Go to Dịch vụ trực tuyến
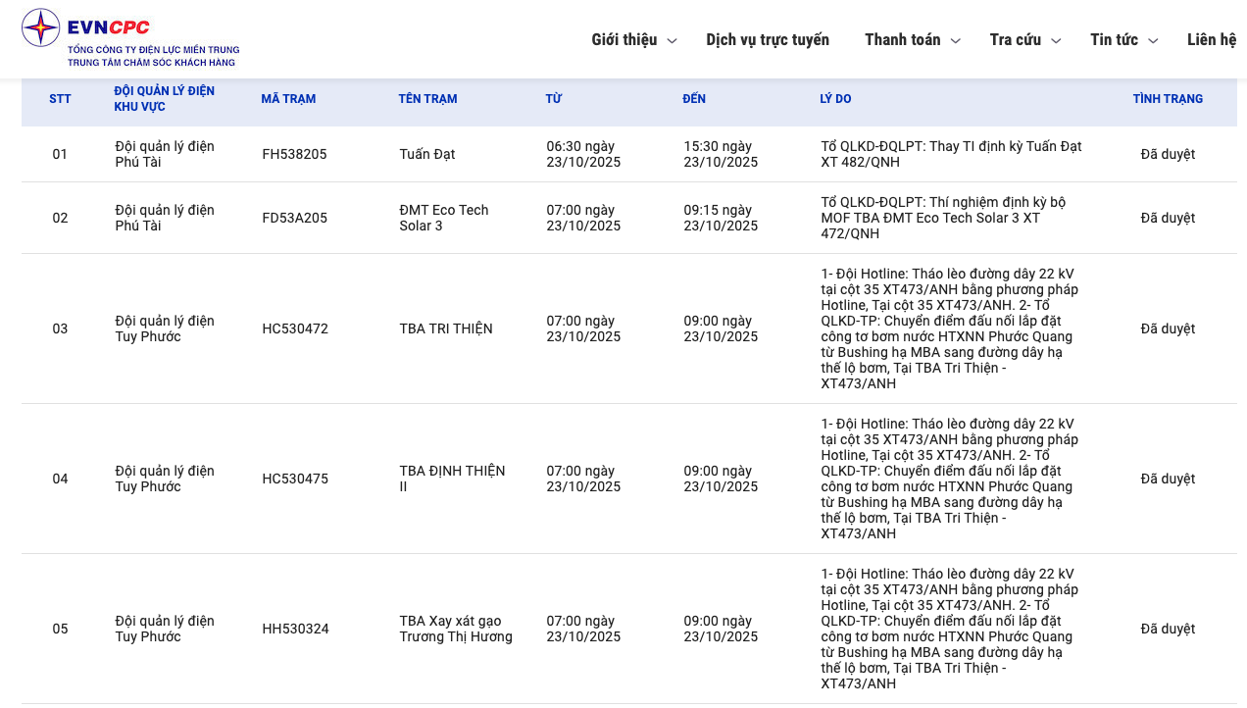The width and height of the screenshot is (1247, 708). click(768, 40)
